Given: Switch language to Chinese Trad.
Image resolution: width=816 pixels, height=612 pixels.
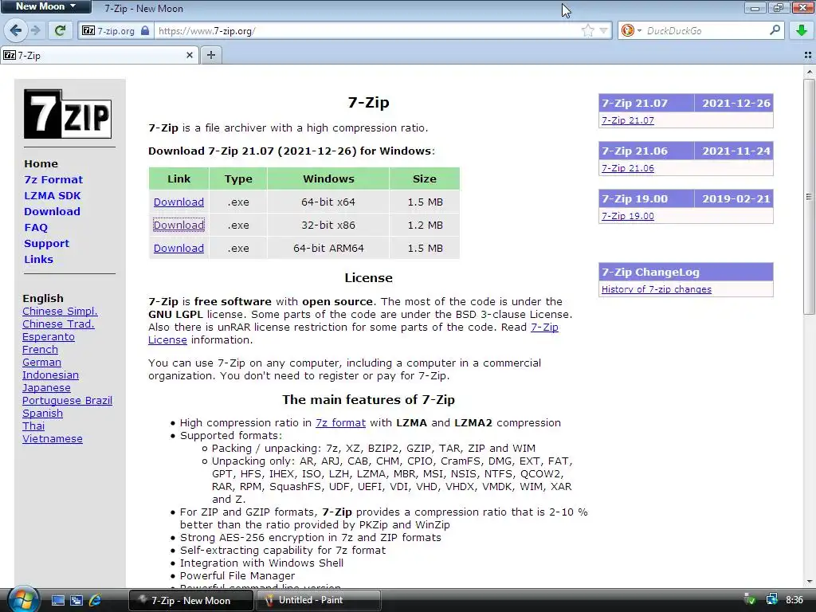Looking at the screenshot, I should 58,324.
